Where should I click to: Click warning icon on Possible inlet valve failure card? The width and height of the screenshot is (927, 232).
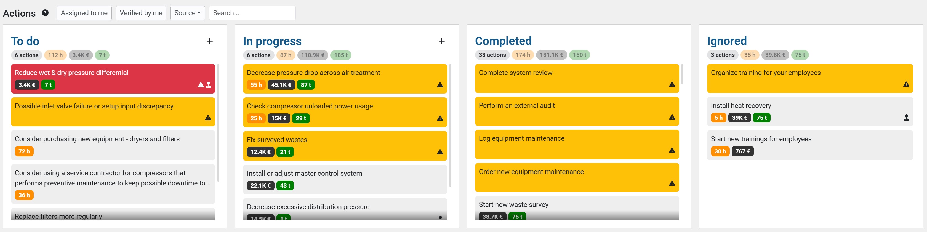click(x=208, y=118)
